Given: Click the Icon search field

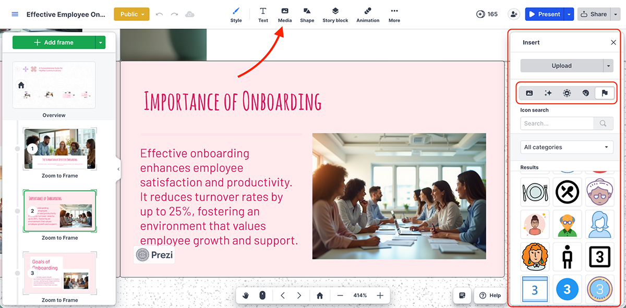Looking at the screenshot, I should [x=557, y=123].
